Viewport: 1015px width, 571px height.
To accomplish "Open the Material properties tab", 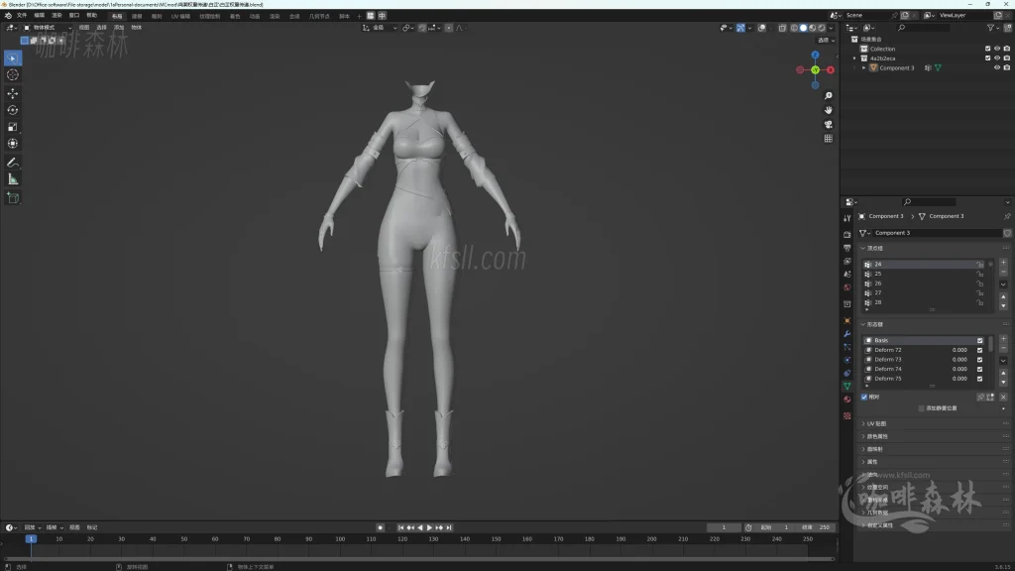I will [846, 400].
